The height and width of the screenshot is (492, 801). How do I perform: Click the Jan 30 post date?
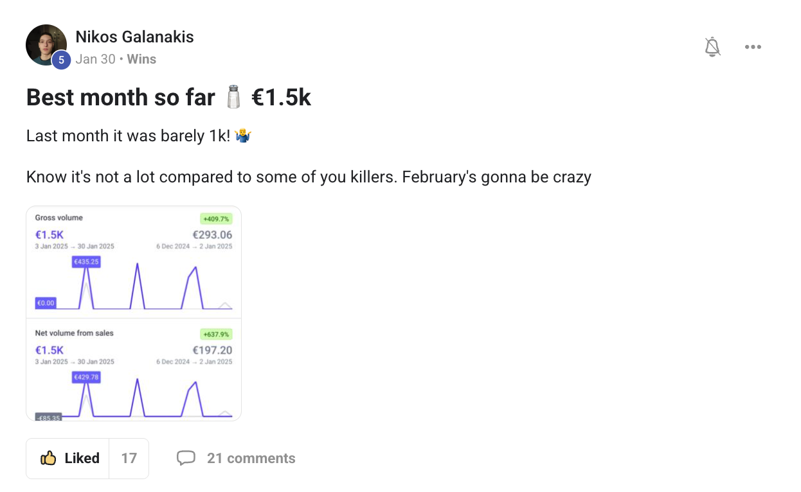95,59
